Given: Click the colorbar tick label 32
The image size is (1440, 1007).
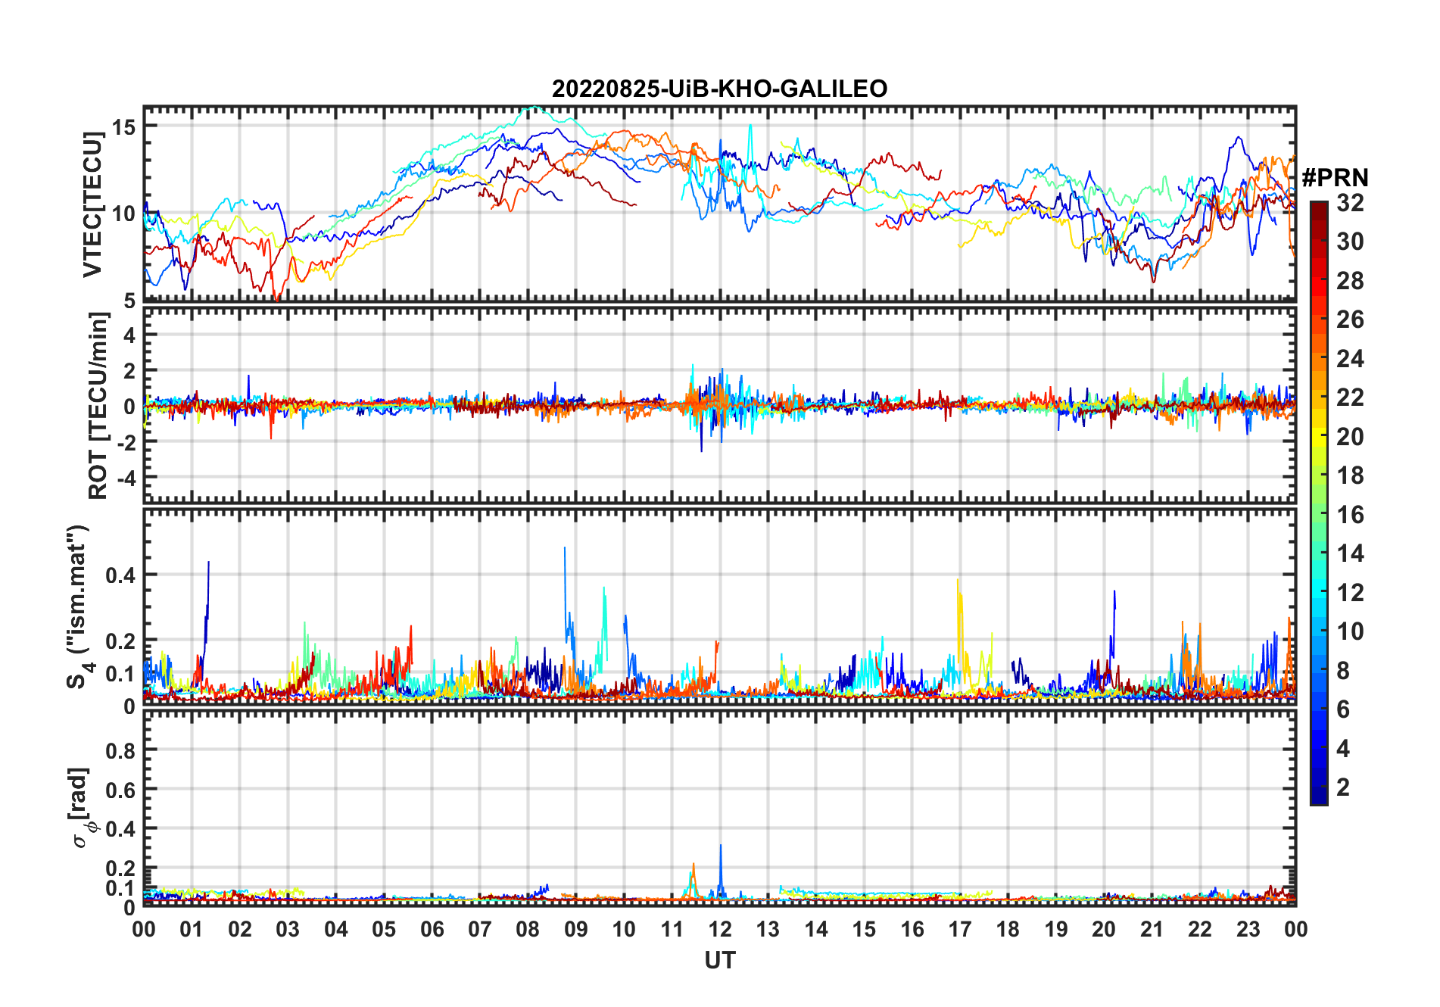Looking at the screenshot, I should pos(1350,202).
